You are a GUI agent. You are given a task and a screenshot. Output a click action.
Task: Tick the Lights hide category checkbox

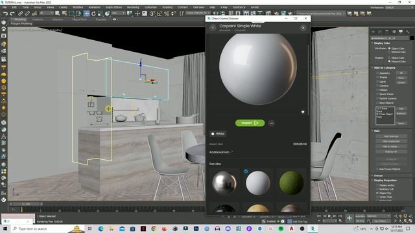(377, 82)
